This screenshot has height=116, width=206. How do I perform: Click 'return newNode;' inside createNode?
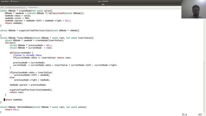point(14,23)
